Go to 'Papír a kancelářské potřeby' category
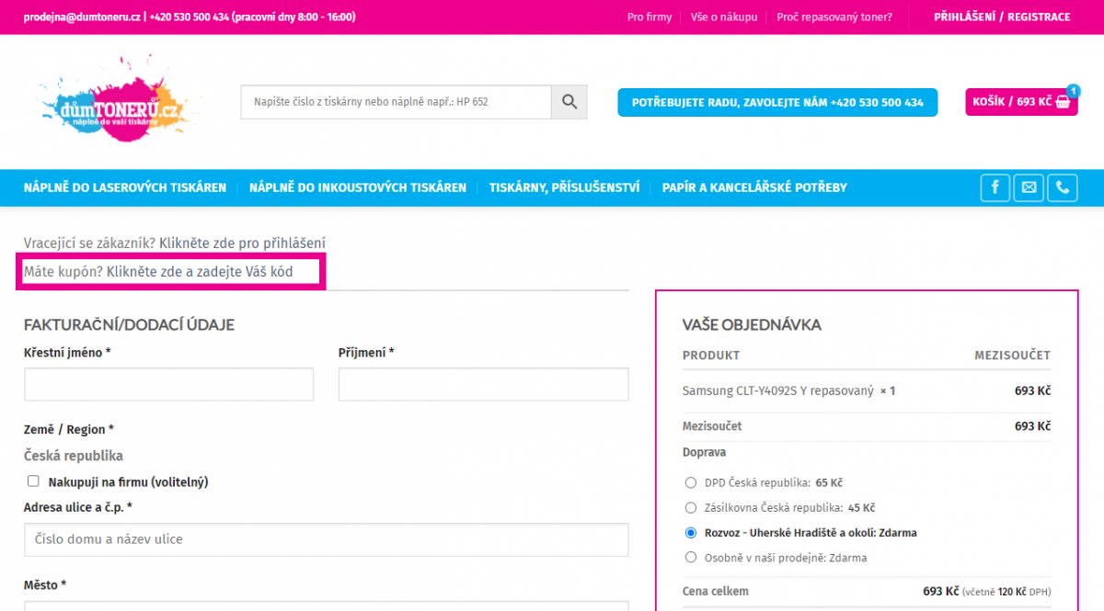The image size is (1104, 611). pyautogui.click(x=754, y=187)
